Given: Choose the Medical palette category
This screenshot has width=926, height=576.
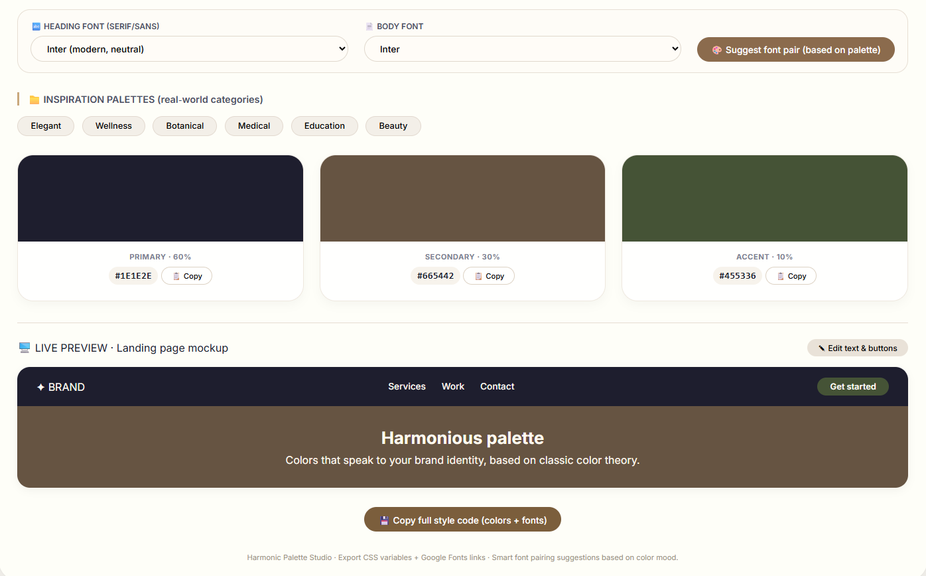Looking at the screenshot, I should click(x=254, y=126).
